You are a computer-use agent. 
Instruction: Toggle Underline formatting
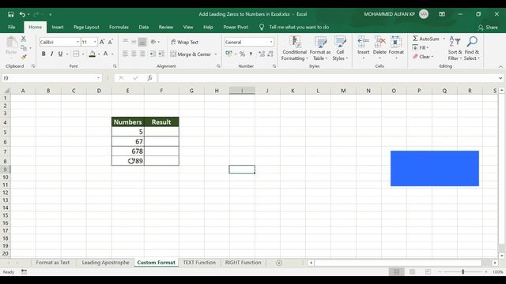[60, 54]
